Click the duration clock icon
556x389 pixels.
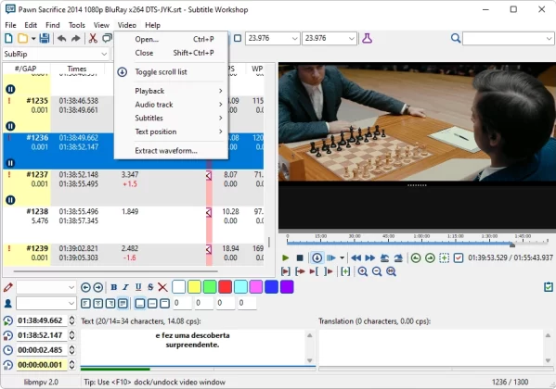tap(7, 350)
